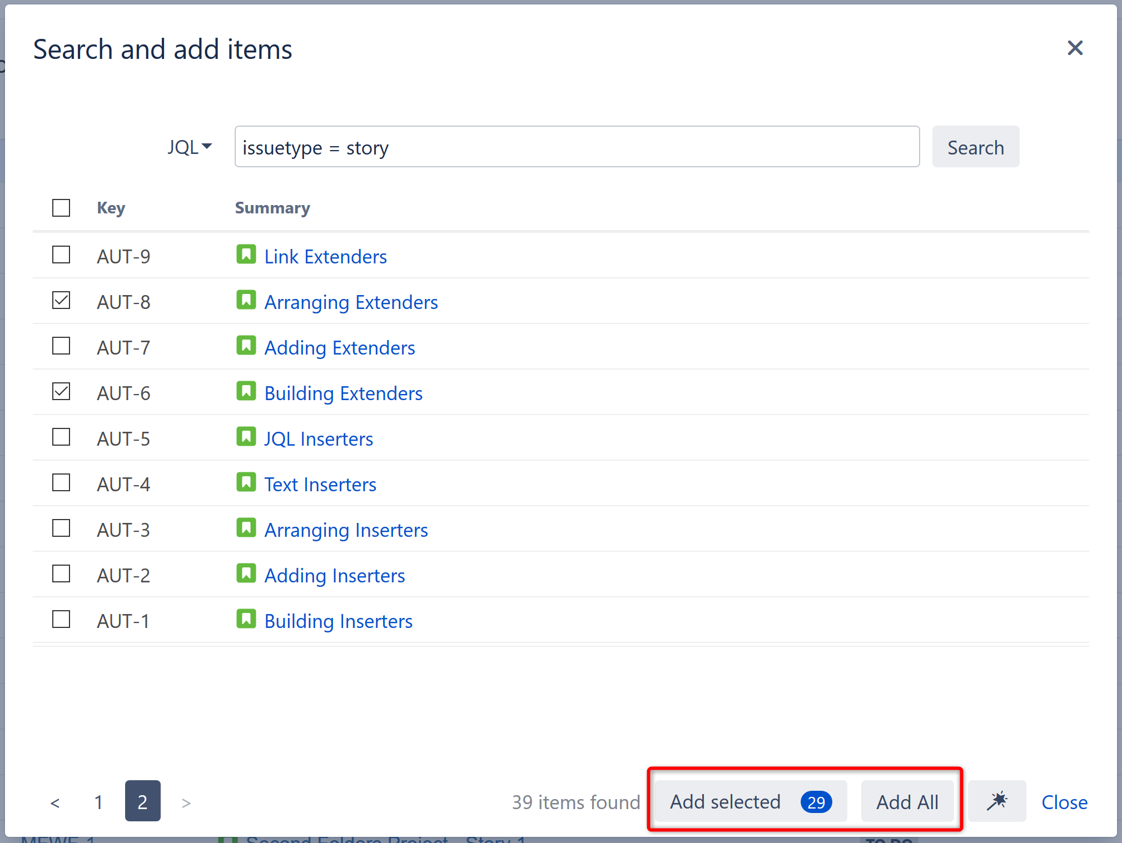Uncheck the AUT-8 row checkbox
This screenshot has width=1122, height=843.
pyautogui.click(x=61, y=300)
